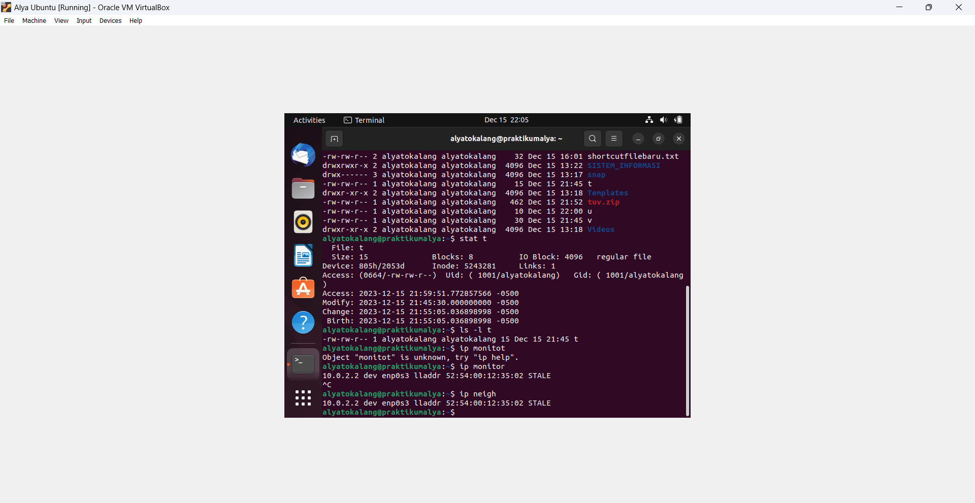This screenshot has width=975, height=503.
Task: Maximize the terminal window
Action: (659, 139)
